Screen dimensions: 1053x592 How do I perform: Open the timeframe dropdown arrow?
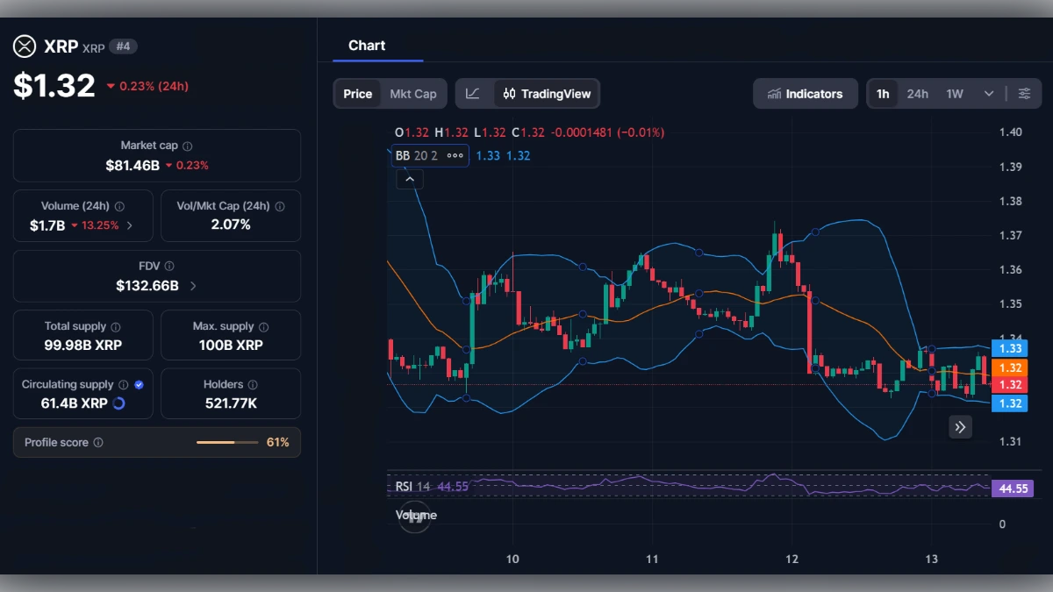987,93
